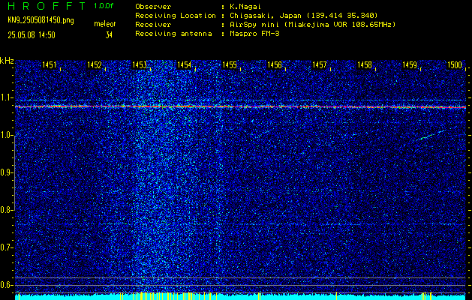
Task: Click the 1456 time tick label
Action: coord(275,64)
